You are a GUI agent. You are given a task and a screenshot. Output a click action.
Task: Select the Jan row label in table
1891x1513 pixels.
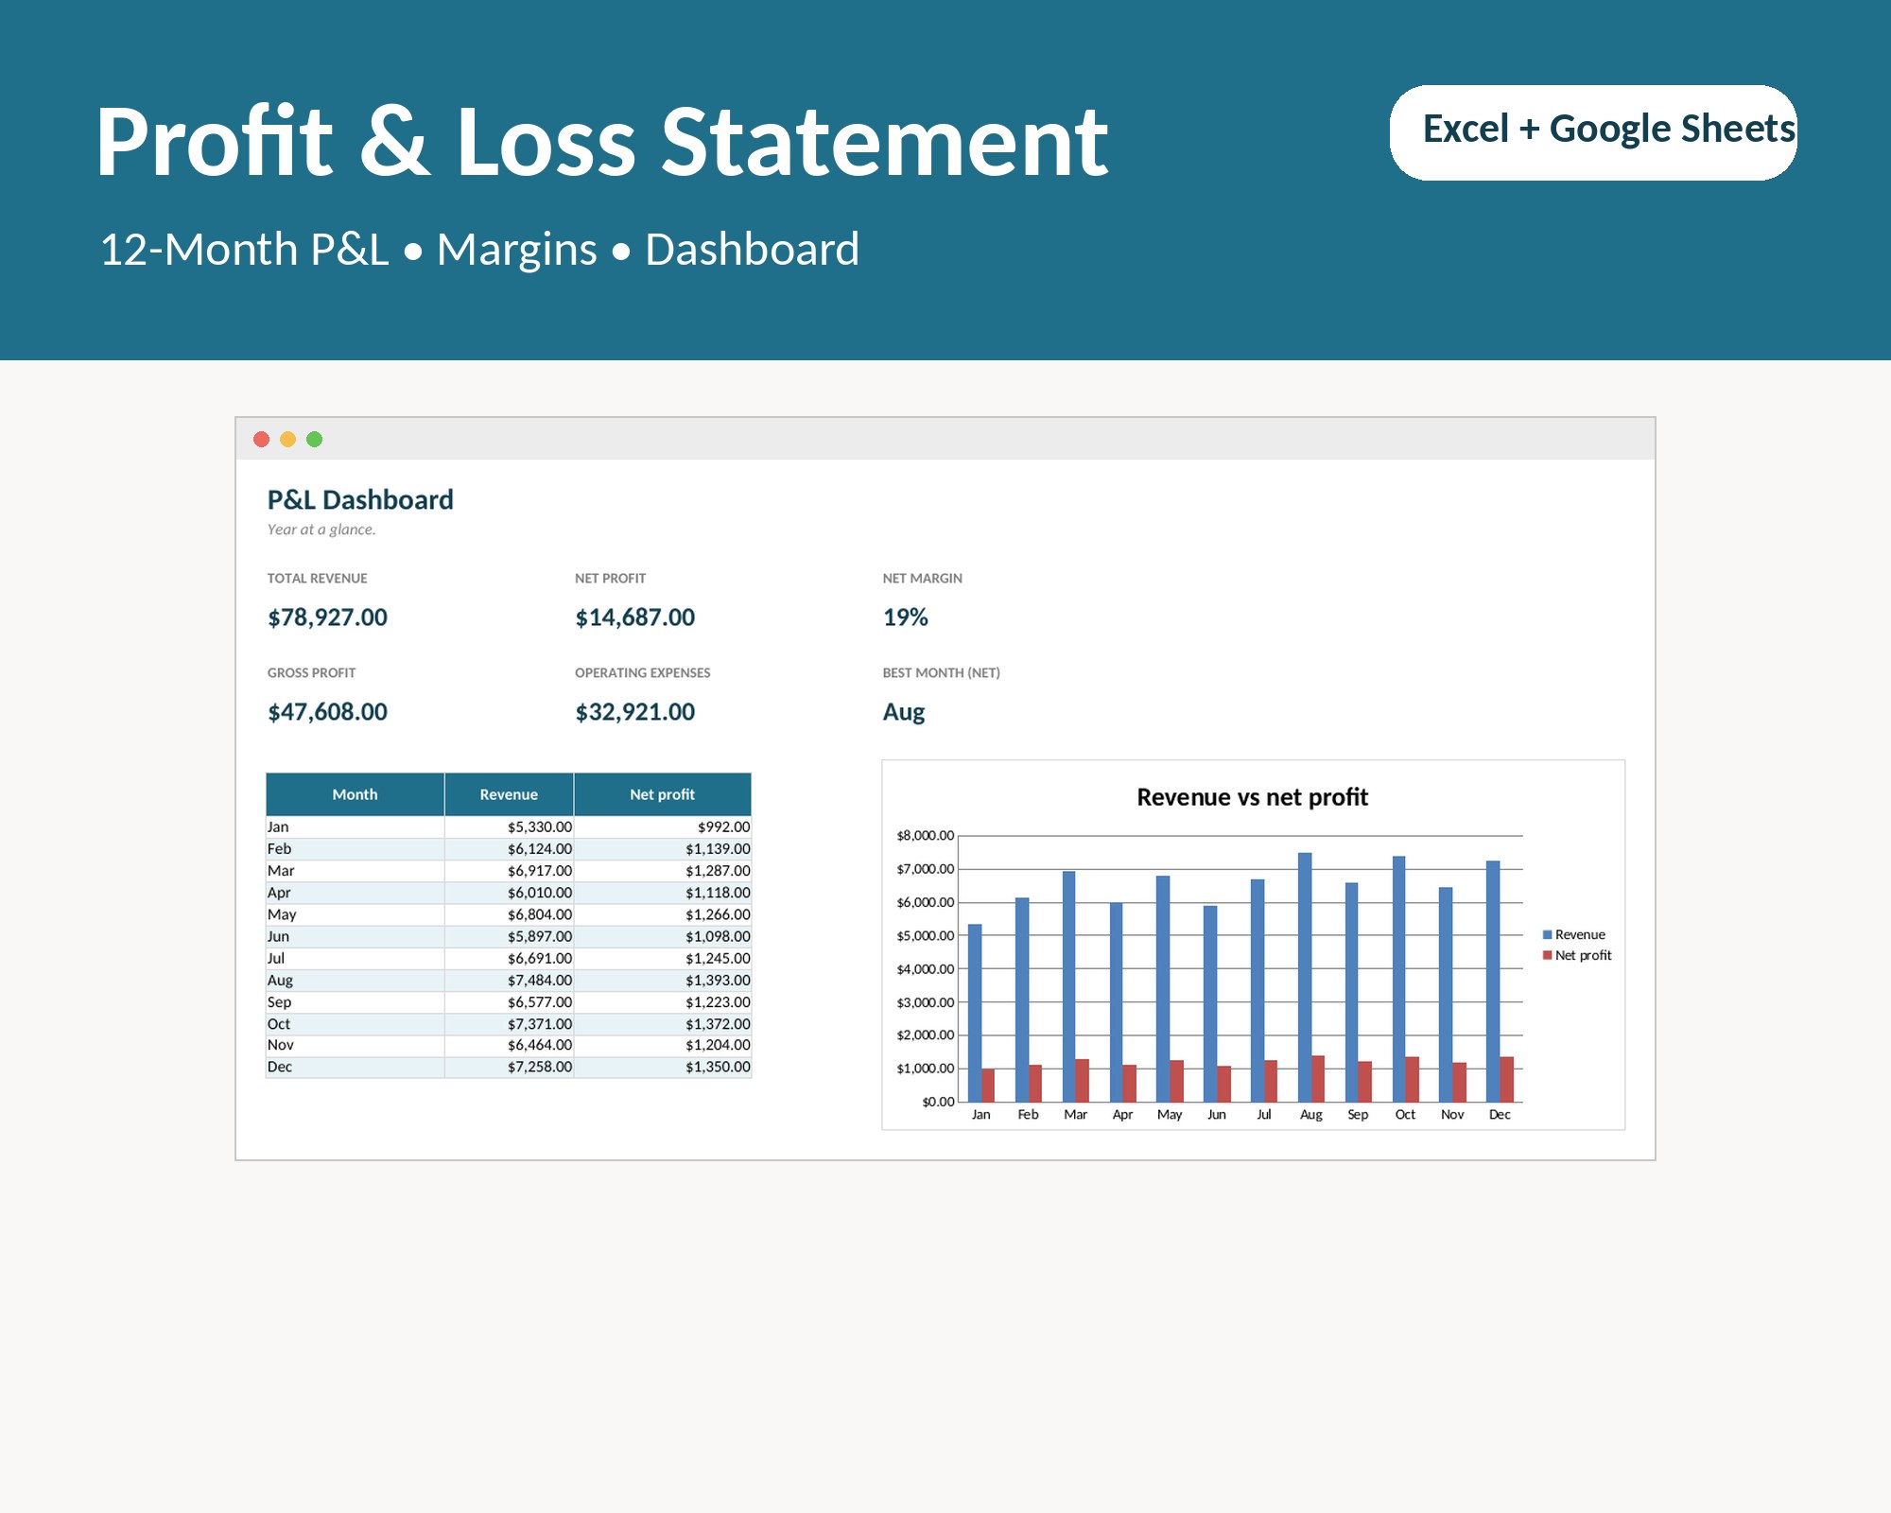click(278, 826)
